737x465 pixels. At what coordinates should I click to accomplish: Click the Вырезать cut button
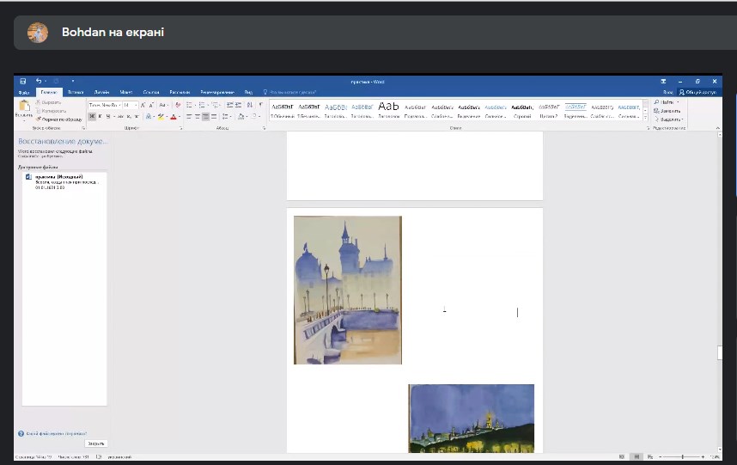[x=49, y=102]
